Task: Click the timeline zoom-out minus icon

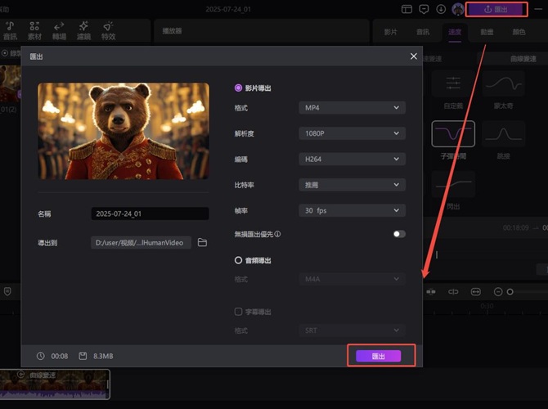Action: point(498,291)
